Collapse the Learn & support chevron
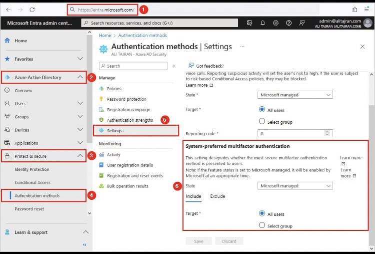Screen dimensions: 375x254 (x=85, y=232)
